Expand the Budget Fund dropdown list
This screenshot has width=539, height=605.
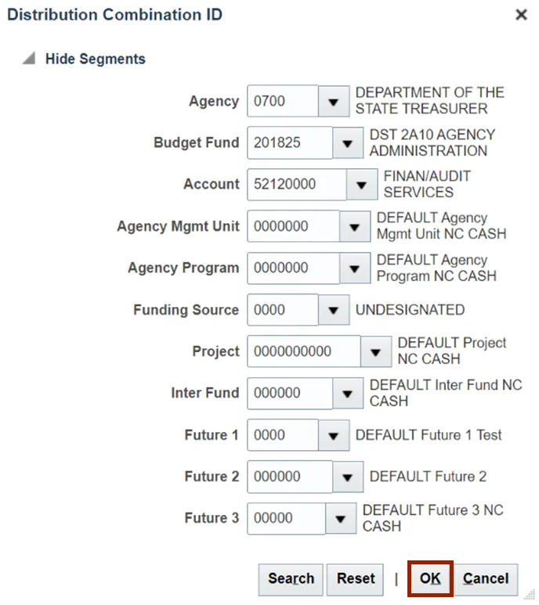[x=347, y=143]
